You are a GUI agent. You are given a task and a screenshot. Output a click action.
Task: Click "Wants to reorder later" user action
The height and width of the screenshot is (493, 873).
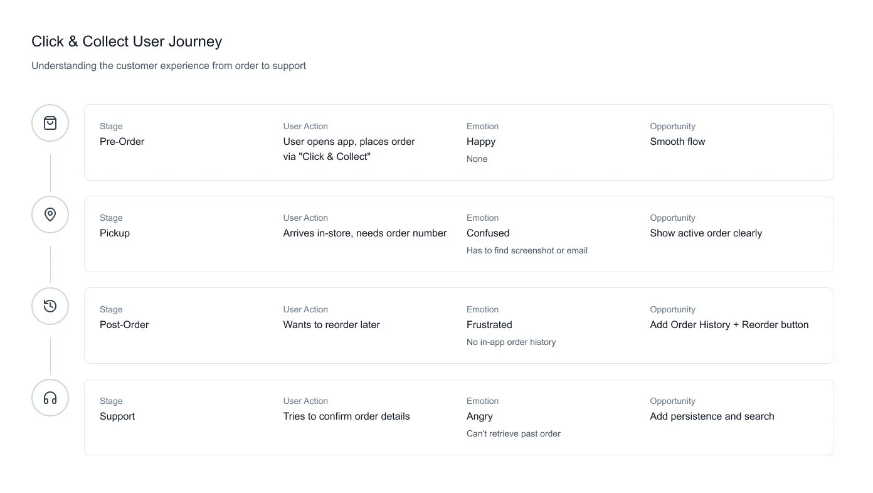tap(331, 325)
